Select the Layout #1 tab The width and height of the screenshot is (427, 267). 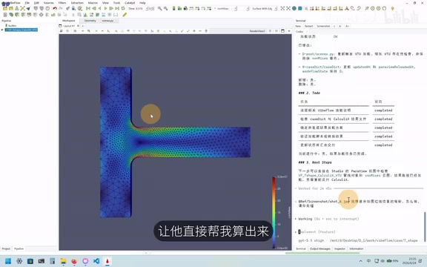(69, 26)
